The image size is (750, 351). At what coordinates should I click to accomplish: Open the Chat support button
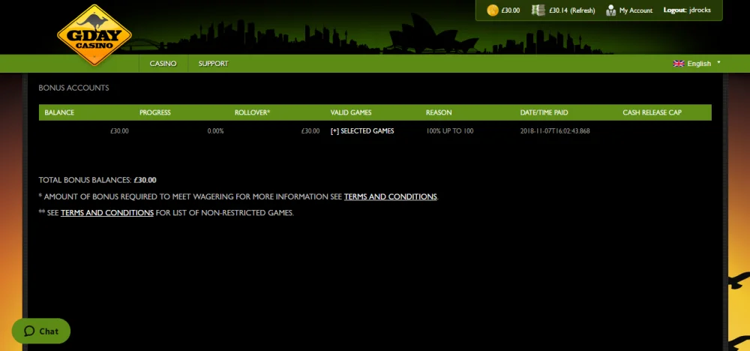click(x=41, y=331)
